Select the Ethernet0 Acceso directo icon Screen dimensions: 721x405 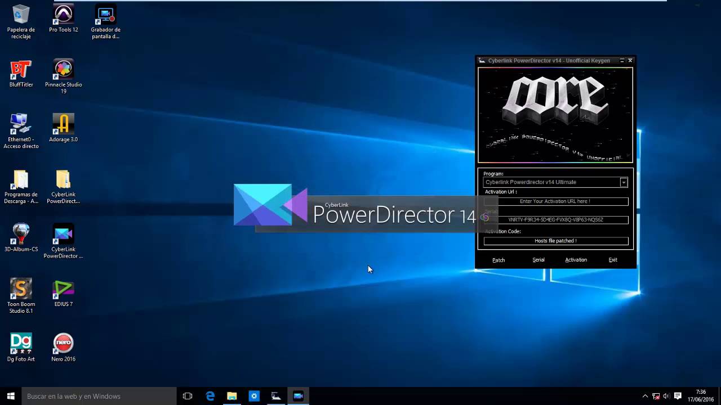[21, 132]
